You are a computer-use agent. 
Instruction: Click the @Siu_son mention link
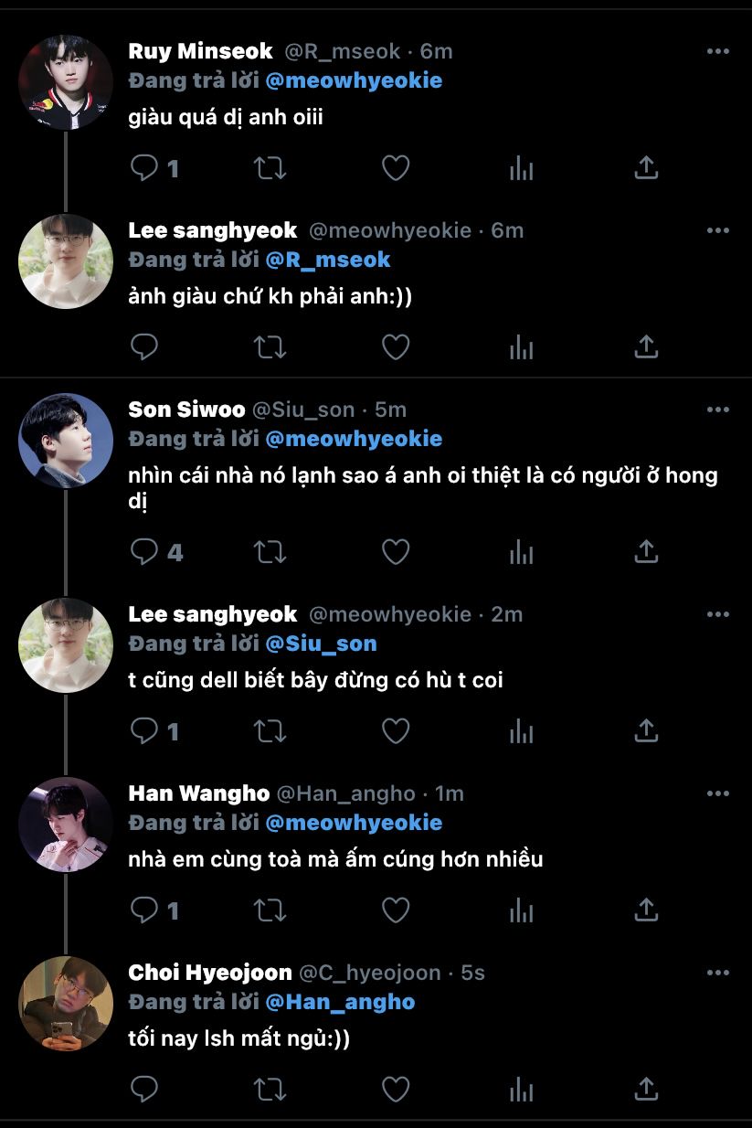[321, 644]
